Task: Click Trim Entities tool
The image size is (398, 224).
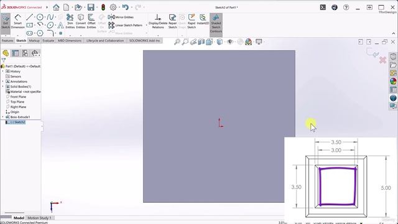Action: click(x=70, y=22)
